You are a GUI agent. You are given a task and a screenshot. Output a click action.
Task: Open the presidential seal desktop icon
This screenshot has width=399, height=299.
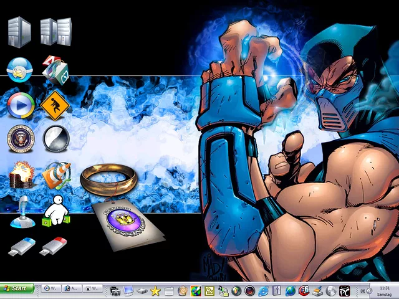pos(20,138)
